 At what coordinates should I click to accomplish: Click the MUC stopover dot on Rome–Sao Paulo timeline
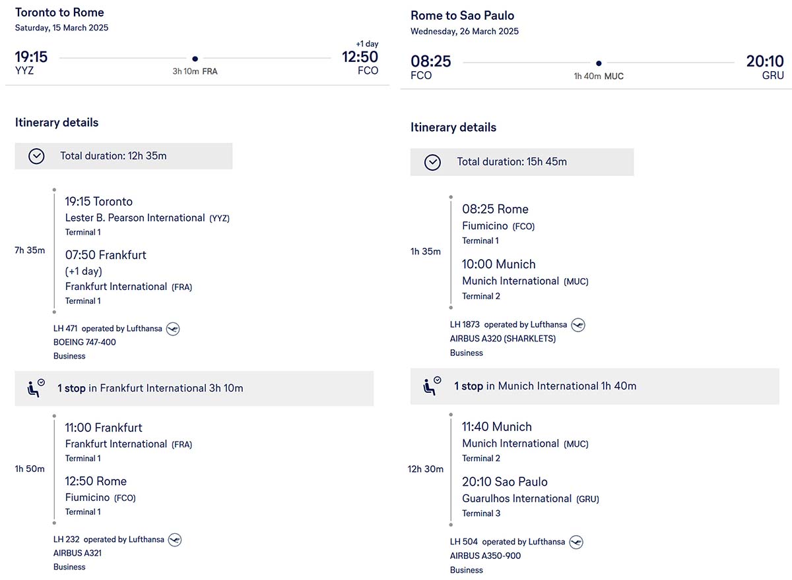599,63
